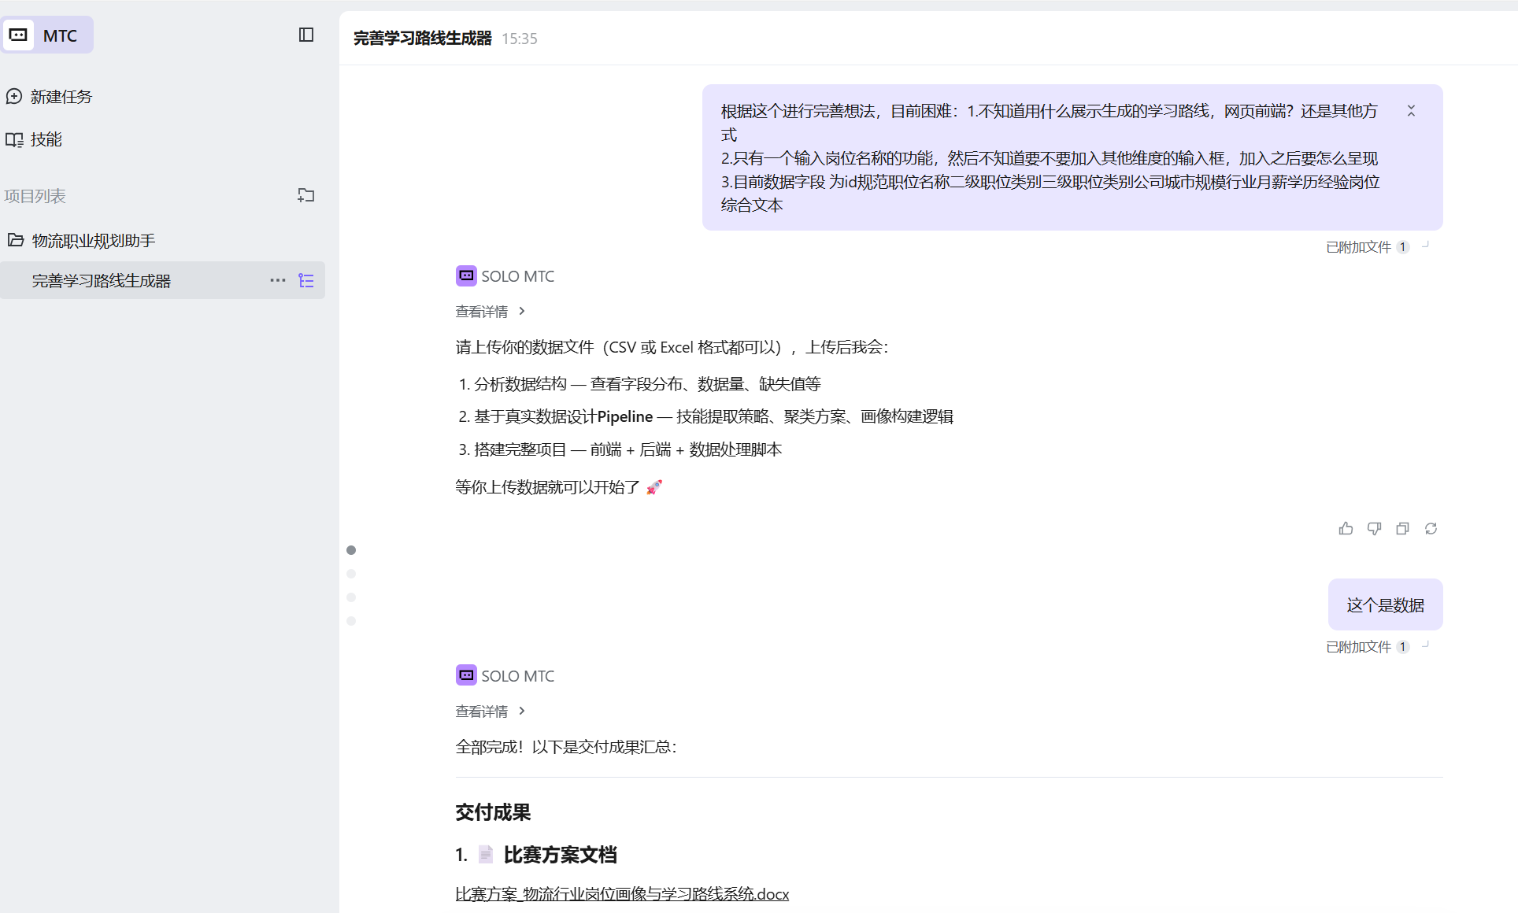The width and height of the screenshot is (1518, 913).
Task: Open the 比赛方案 docx file link
Action: click(x=621, y=894)
